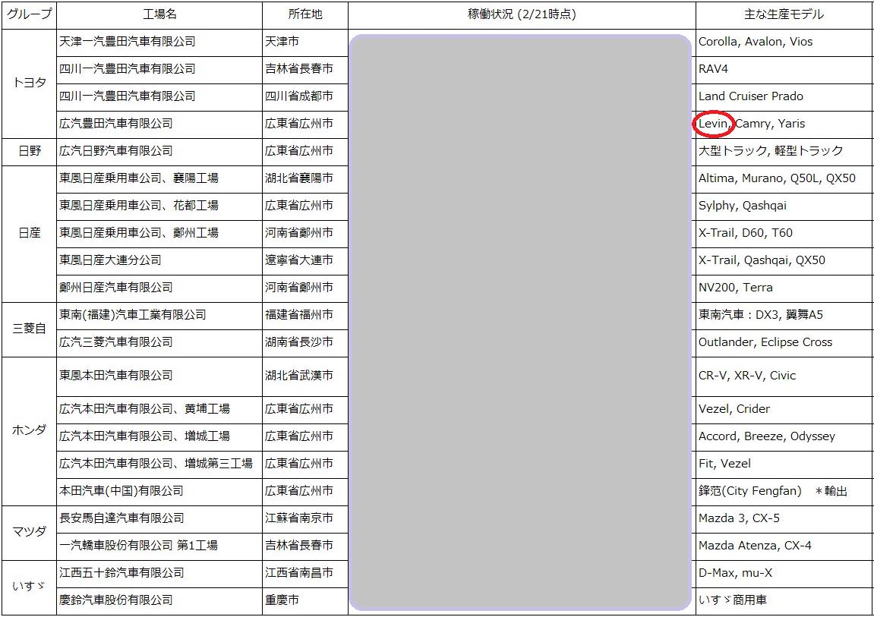
Task: Click 四川一汽豊田汽車有限公司 in the RAV4 row
Action: pos(127,69)
